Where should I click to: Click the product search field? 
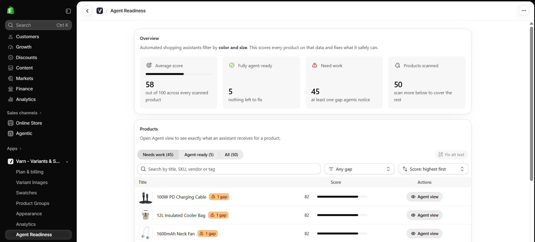pyautogui.click(x=229, y=169)
